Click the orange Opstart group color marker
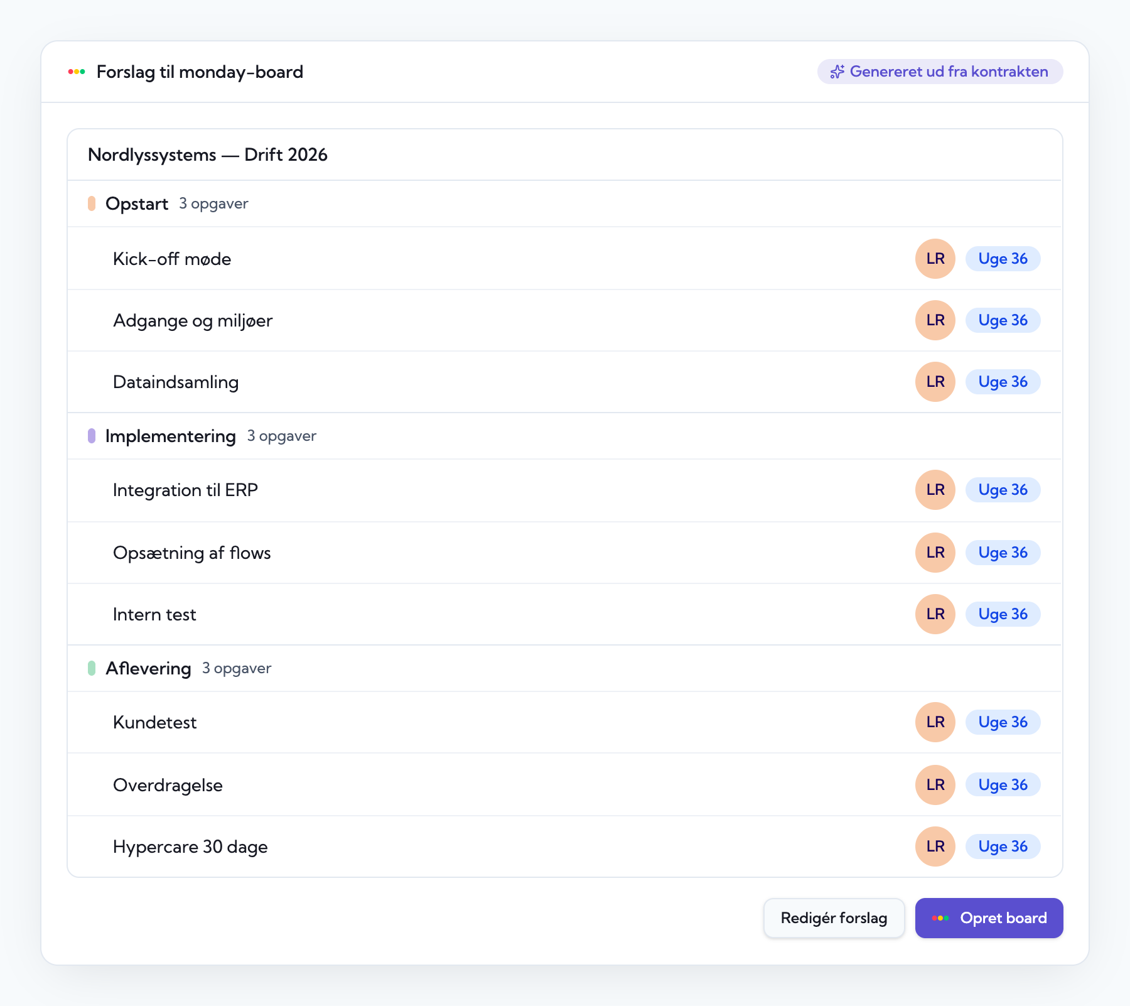The image size is (1130, 1006). click(x=92, y=203)
